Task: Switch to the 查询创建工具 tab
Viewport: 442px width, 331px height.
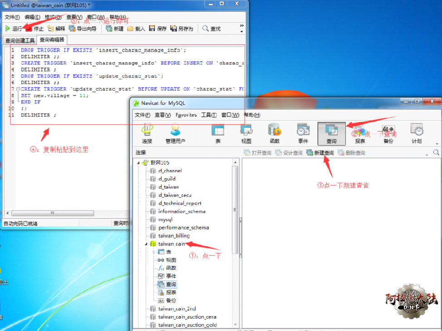Action: click(20, 40)
